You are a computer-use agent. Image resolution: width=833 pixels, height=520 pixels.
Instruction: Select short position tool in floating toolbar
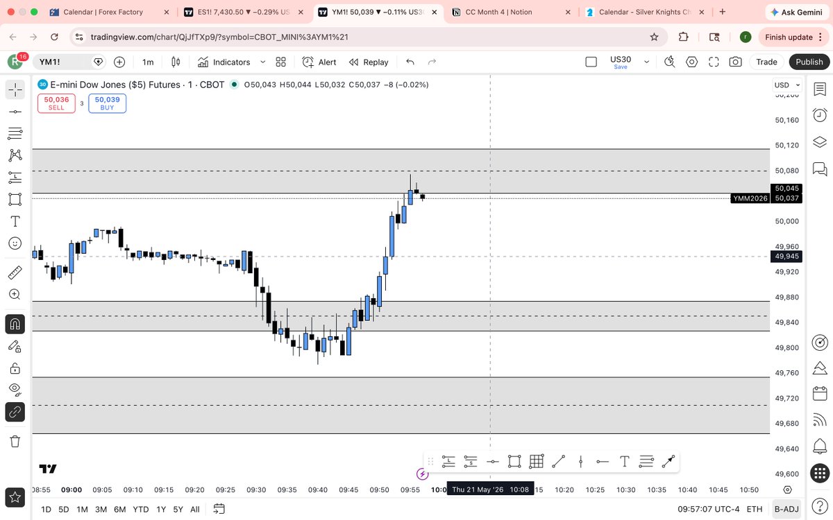point(471,461)
